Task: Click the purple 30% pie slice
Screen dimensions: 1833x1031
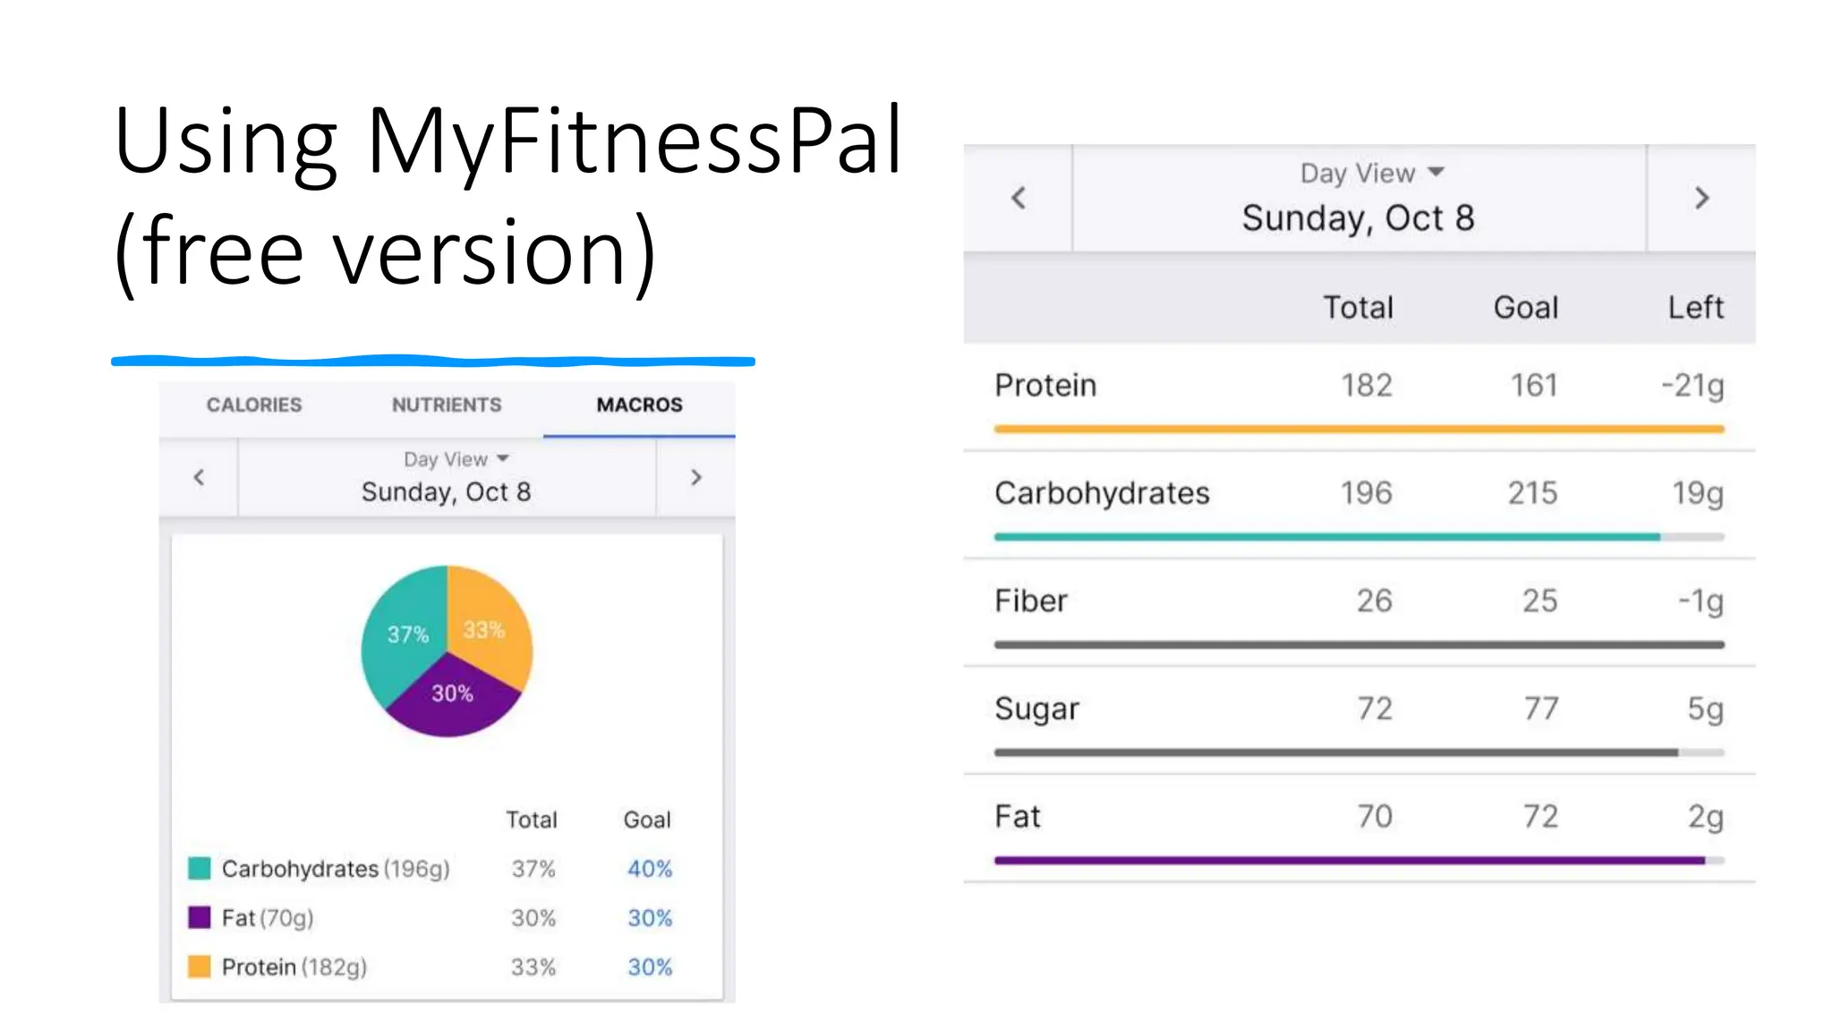Action: (452, 703)
